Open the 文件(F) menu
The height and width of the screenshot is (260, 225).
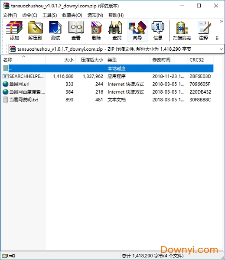[x=10, y=15]
